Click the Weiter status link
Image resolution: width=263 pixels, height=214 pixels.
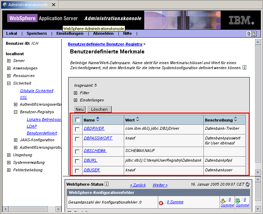160,185
